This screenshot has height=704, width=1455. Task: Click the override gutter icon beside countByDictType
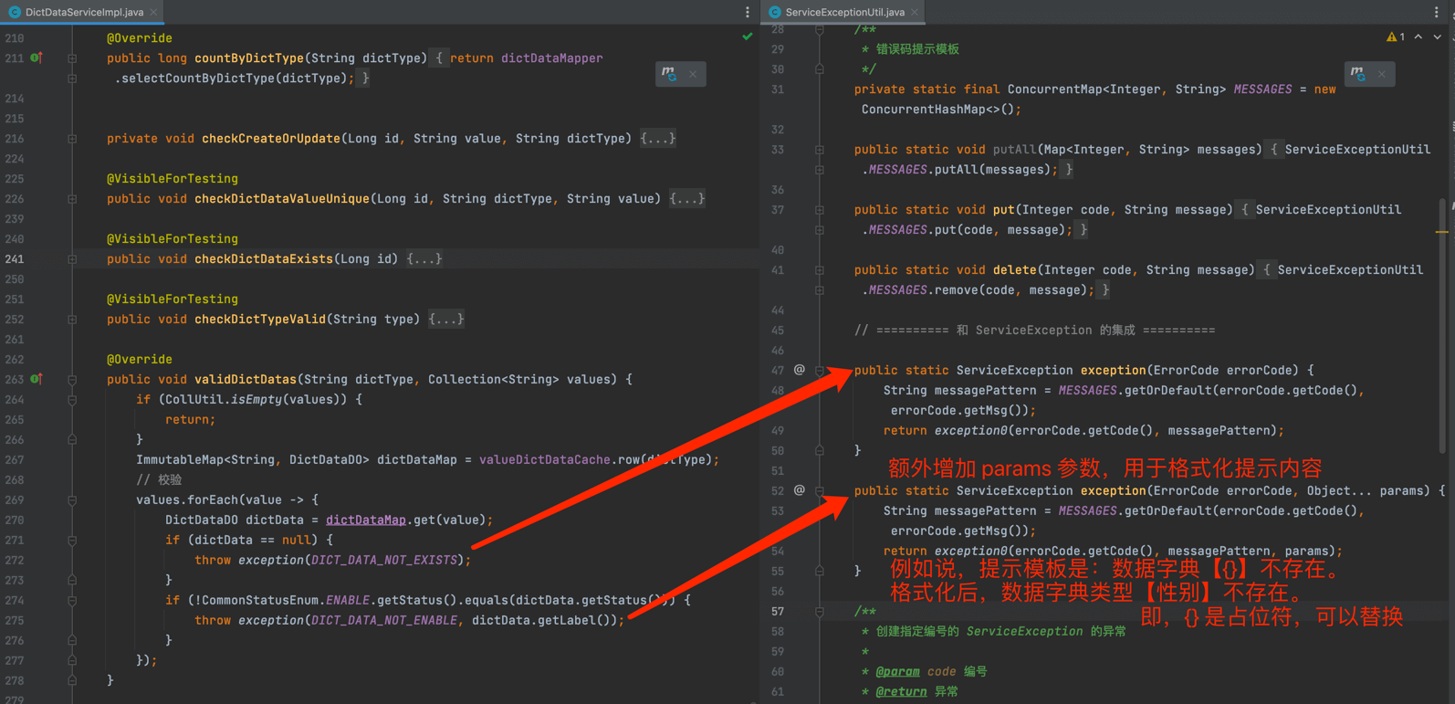click(37, 58)
